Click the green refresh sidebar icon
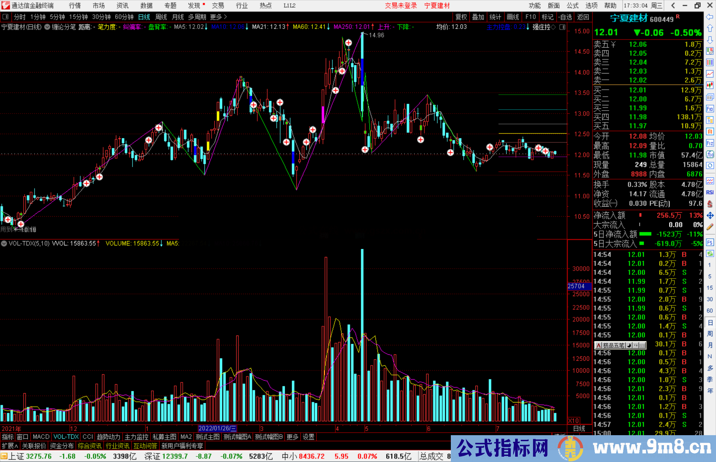This screenshot has width=716, height=462. pos(710,254)
